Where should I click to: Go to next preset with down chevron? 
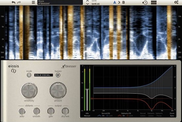88,4
